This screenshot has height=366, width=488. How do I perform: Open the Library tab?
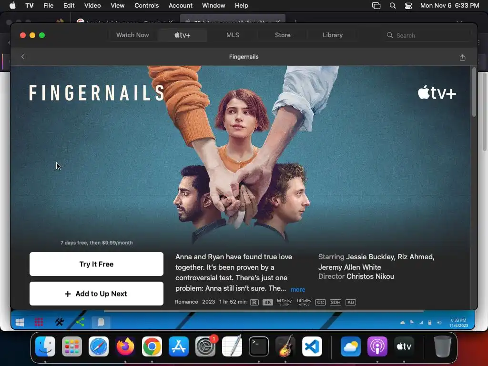[x=333, y=35]
